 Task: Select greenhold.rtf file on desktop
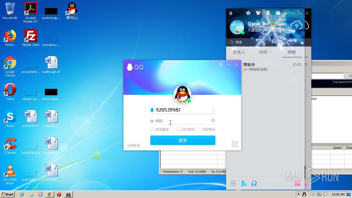pyautogui.click(x=31, y=119)
